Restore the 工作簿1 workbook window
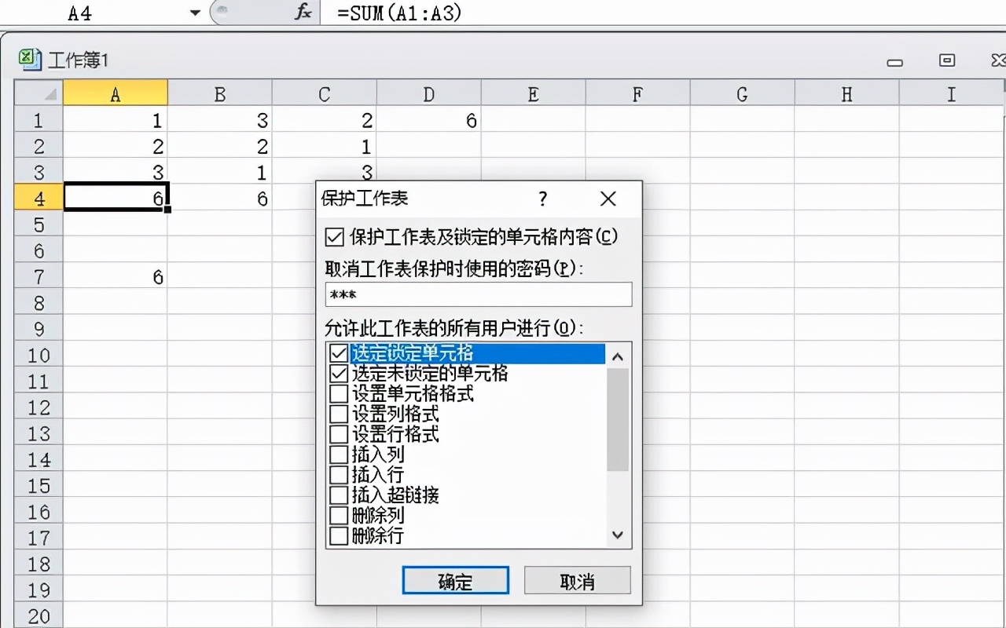 click(947, 60)
